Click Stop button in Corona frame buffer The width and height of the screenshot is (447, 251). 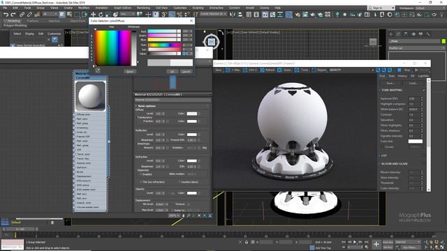[x=404, y=70]
